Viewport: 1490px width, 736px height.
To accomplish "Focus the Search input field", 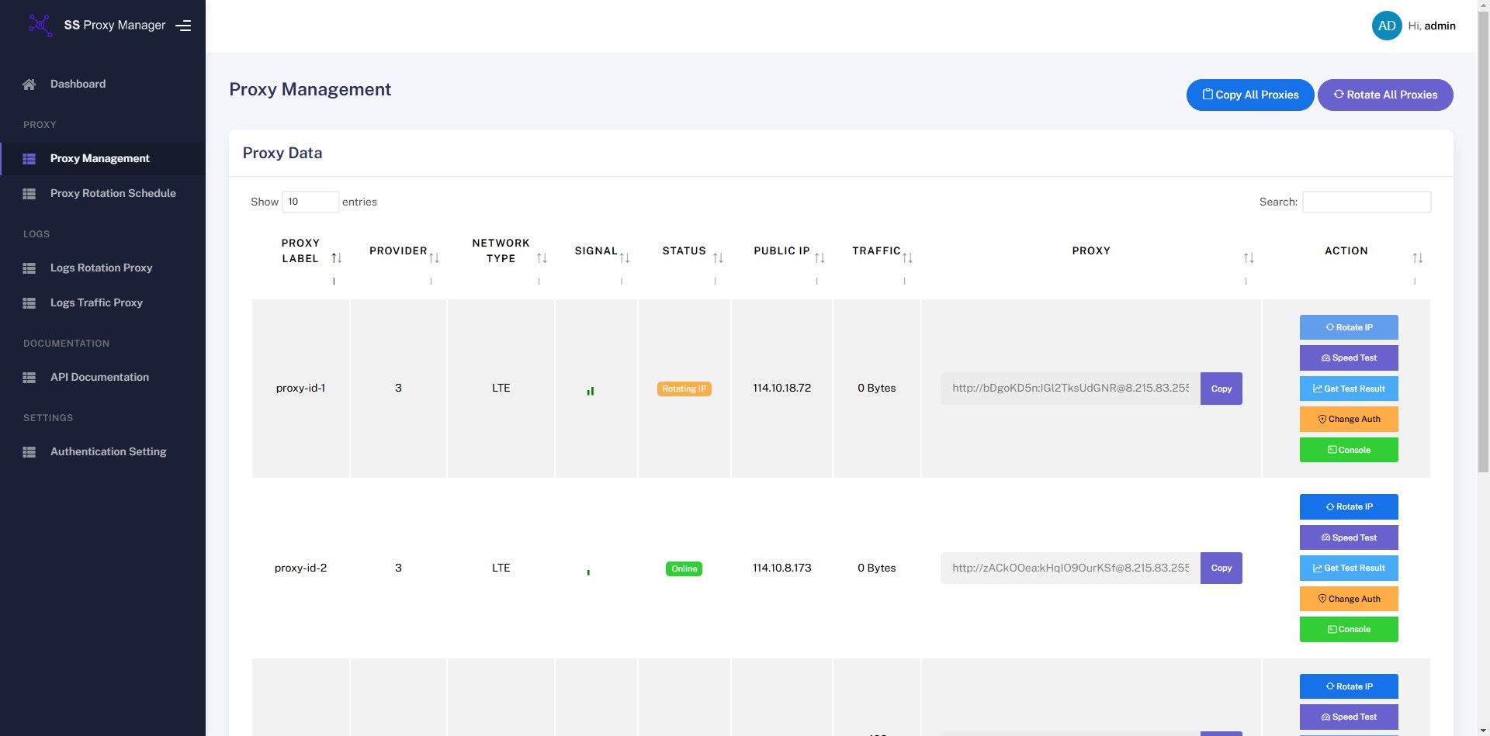I will [x=1366, y=202].
